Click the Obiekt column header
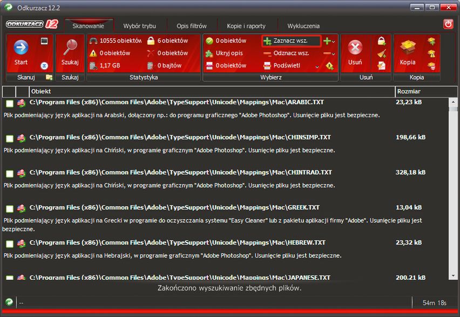This screenshot has height=317, width=460. click(x=212, y=91)
